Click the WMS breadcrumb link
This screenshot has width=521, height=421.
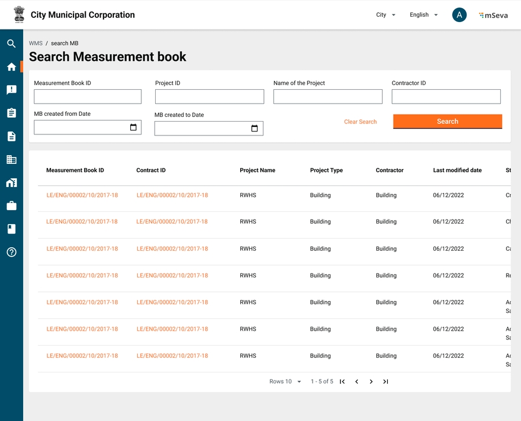point(36,43)
